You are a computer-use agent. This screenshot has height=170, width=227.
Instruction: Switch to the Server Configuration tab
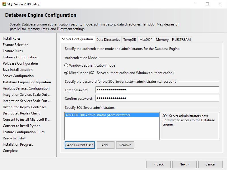77,39
